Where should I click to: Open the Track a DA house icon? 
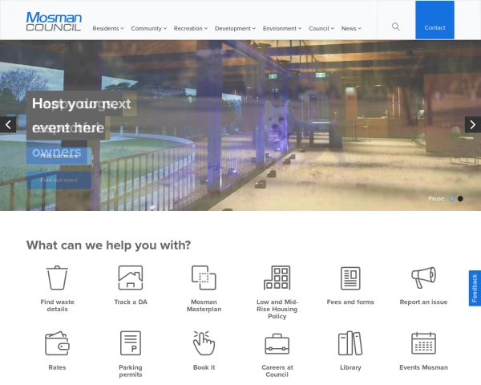point(131,278)
